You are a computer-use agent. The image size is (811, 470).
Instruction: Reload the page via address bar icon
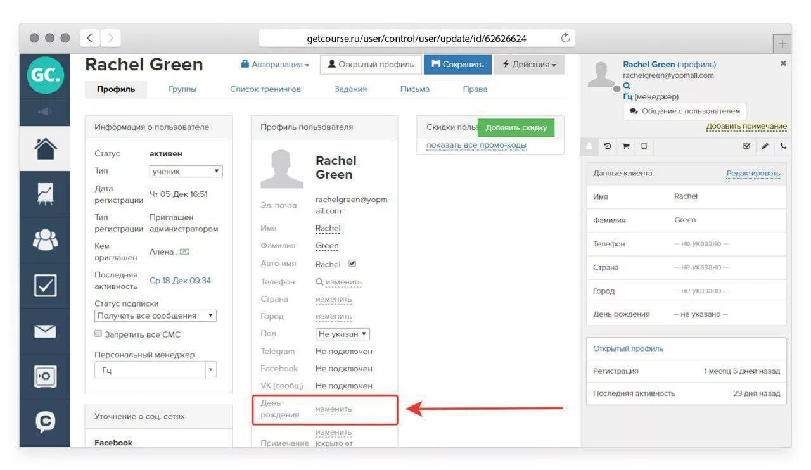566,38
